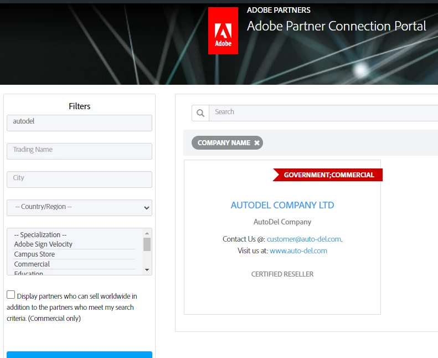Visit the www.auto-del.com website link
This screenshot has width=438, height=358.
298,250
